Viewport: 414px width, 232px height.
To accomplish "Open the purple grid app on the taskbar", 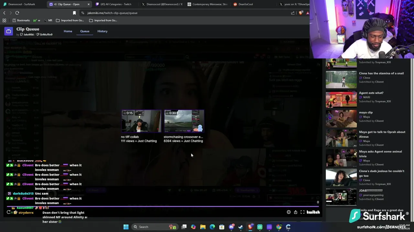I will pyautogui.click(x=269, y=227).
